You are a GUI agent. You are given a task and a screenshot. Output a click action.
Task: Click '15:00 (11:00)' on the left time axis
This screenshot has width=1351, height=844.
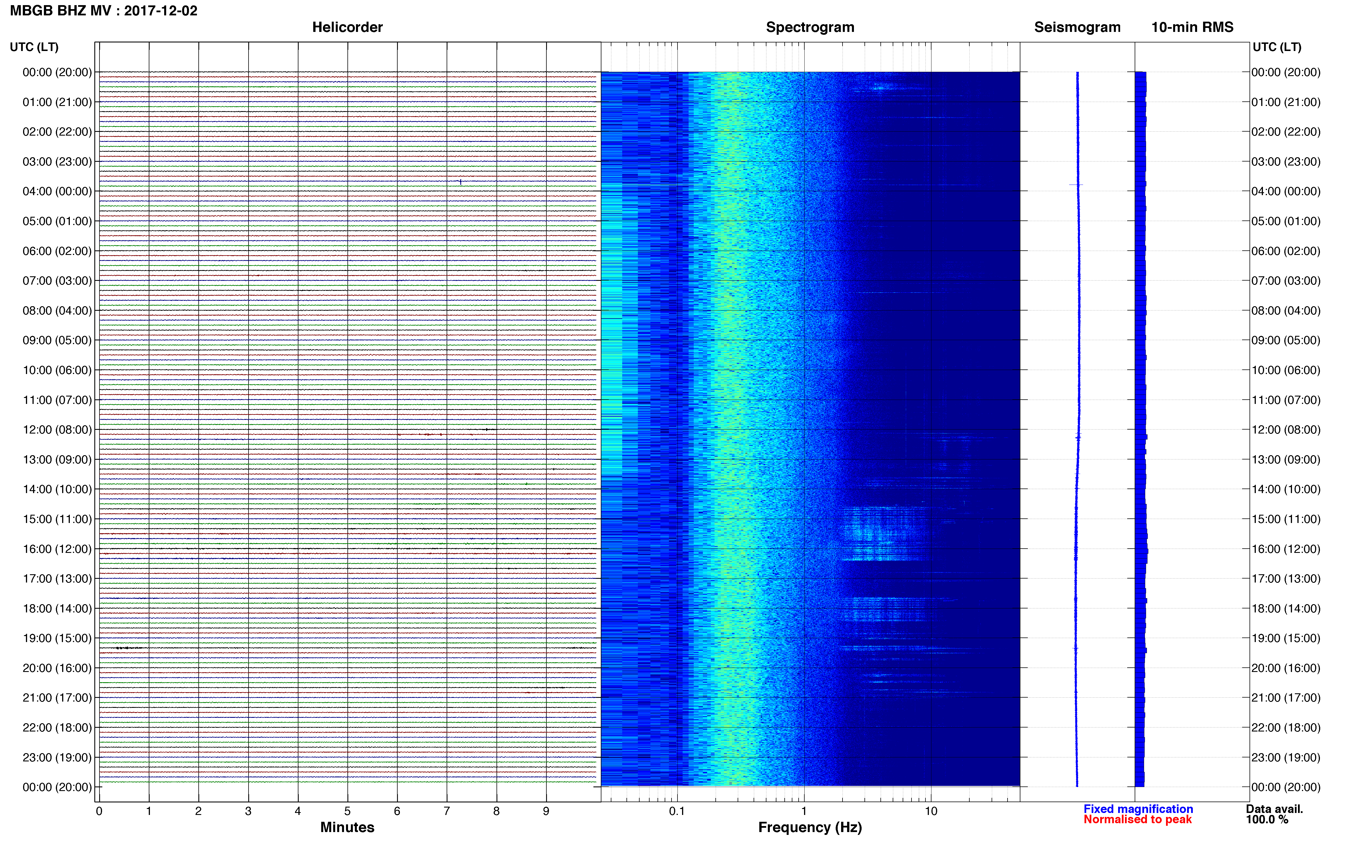tap(57, 519)
